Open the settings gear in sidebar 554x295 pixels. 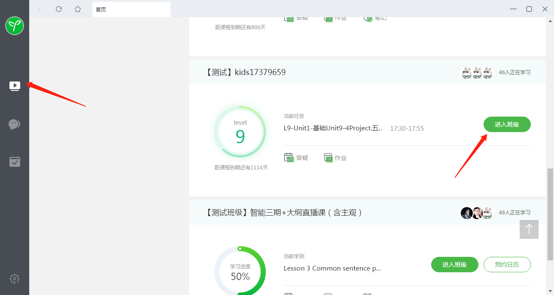pyautogui.click(x=15, y=279)
